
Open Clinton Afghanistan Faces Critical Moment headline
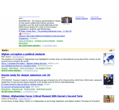[x=42, y=96]
